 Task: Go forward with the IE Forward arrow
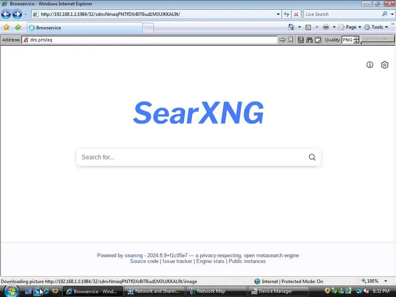click(x=17, y=14)
